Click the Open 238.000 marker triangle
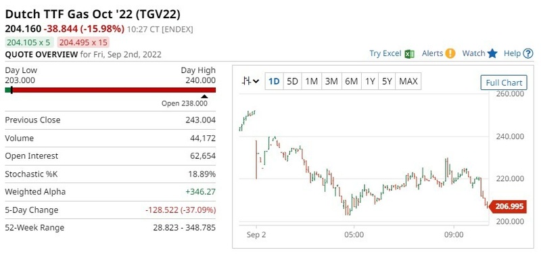The height and width of the screenshot is (265, 541). [x=205, y=97]
